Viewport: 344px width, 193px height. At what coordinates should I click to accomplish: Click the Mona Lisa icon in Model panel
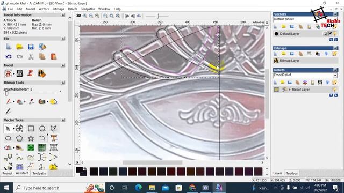[x=42, y=73]
